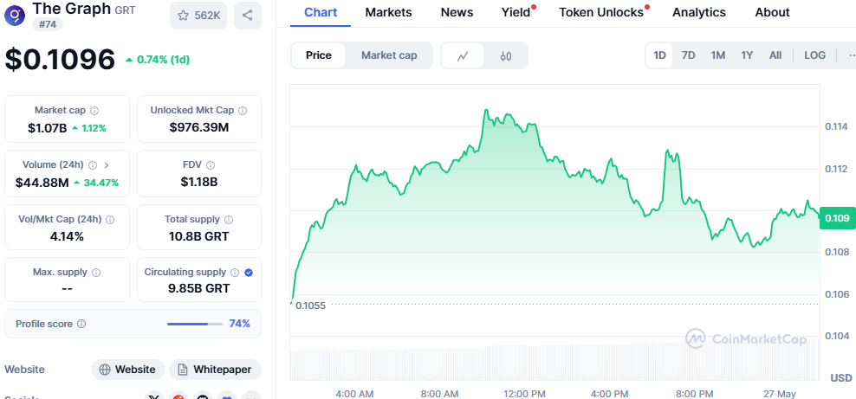Open info icon next to Unlocked Mkt Cap
The height and width of the screenshot is (399, 856).
click(243, 111)
